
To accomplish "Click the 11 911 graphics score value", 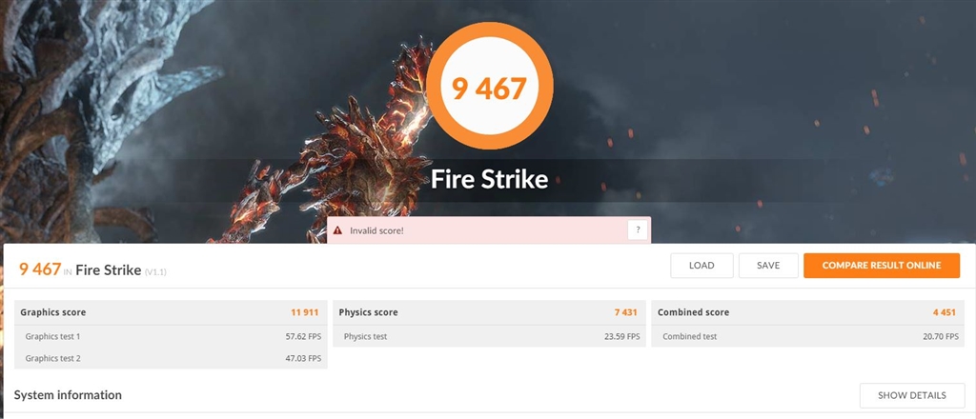I will 305,312.
